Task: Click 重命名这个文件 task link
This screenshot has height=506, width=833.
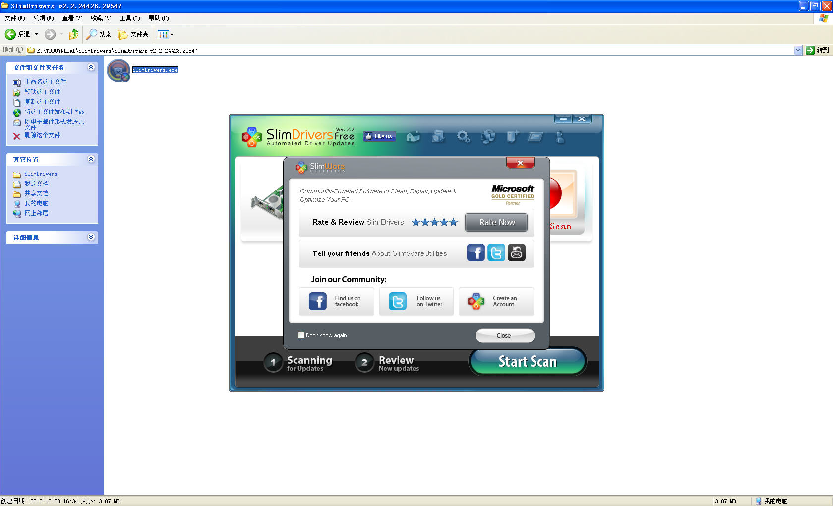Action: pos(45,82)
